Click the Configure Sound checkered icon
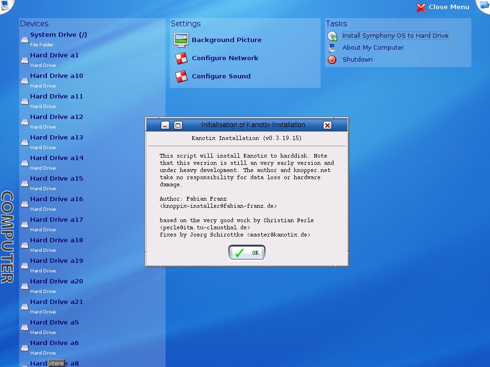 (x=181, y=76)
